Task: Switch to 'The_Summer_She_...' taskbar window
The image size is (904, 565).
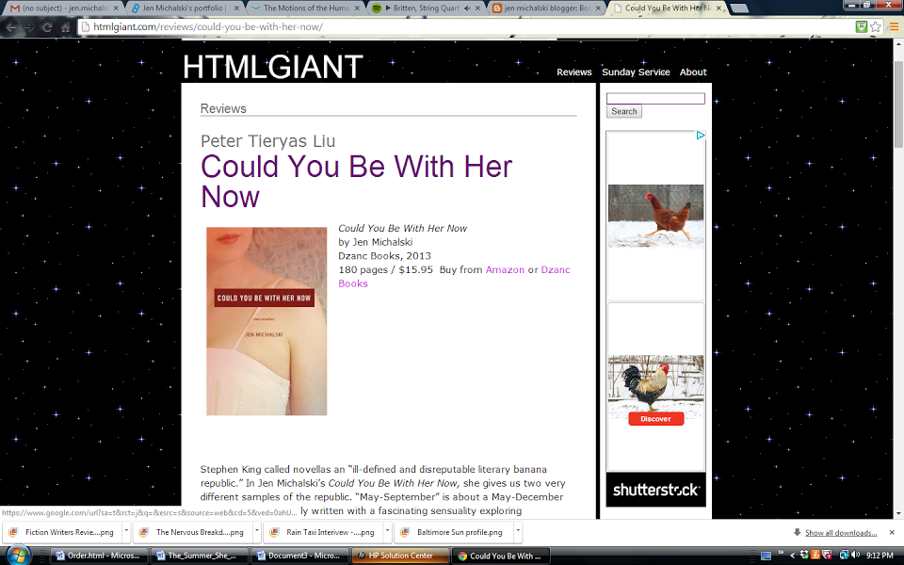Action: [x=200, y=556]
